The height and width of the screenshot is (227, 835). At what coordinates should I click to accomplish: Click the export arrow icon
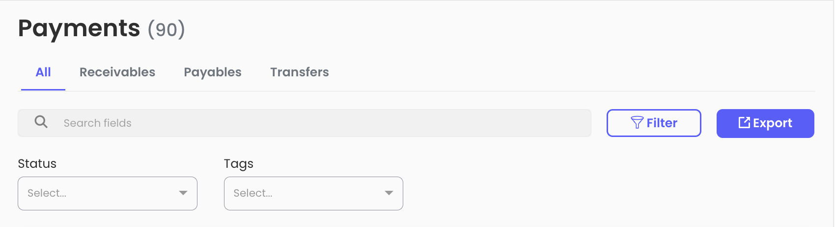(x=744, y=122)
